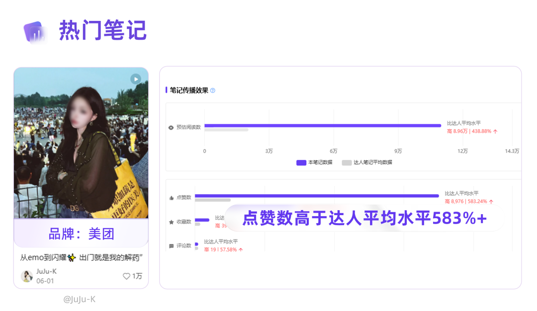Click the purple chart logo beside 热门笔记
The image size is (537, 311).
click(35, 32)
